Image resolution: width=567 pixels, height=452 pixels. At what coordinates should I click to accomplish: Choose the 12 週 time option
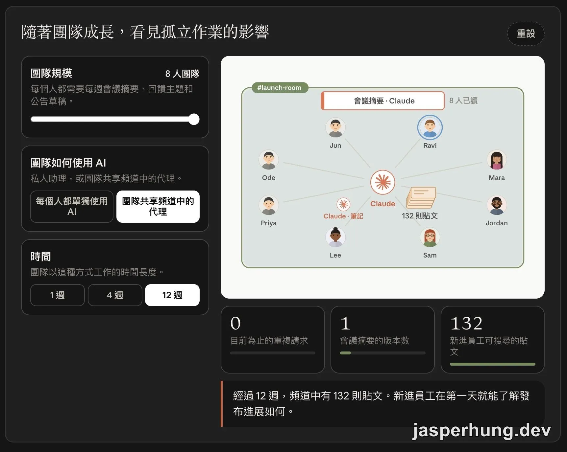pos(172,295)
